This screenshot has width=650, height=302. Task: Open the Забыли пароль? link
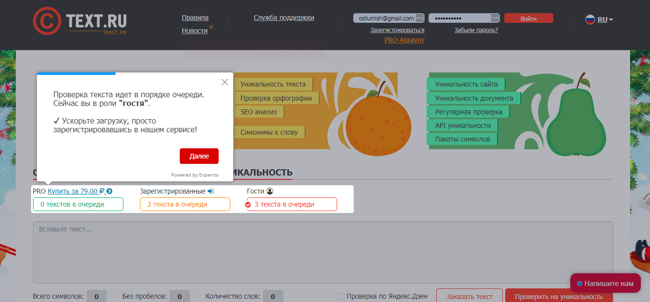click(x=476, y=30)
